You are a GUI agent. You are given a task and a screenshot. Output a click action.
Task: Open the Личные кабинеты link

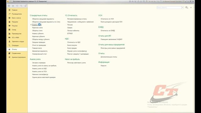click(73, 31)
